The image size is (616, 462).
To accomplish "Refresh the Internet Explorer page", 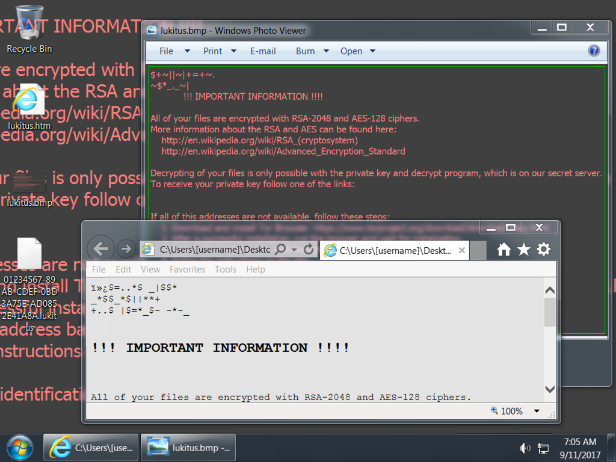I will 309,249.
